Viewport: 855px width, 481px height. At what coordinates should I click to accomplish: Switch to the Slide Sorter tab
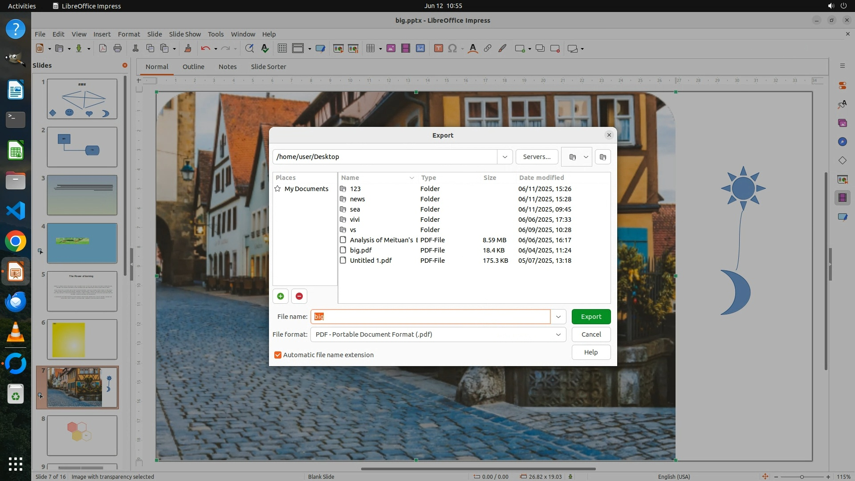268,67
